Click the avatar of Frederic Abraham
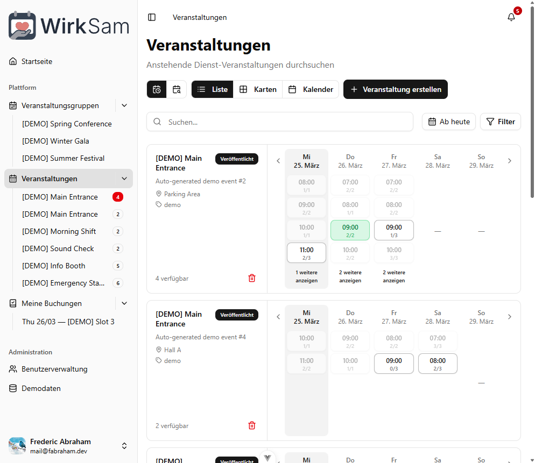Viewport: 535px width, 463px height. point(17,446)
